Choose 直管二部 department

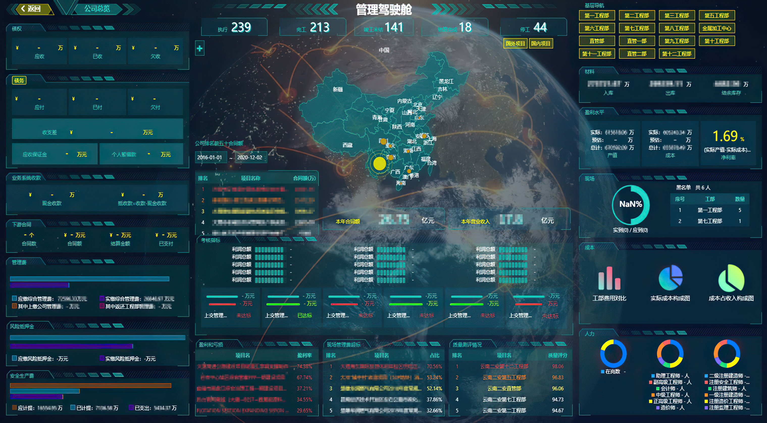point(636,54)
